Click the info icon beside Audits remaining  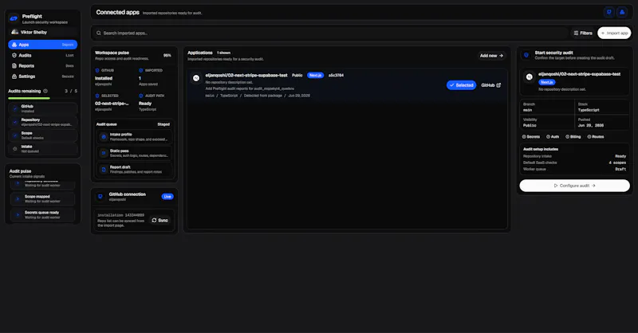click(45, 91)
